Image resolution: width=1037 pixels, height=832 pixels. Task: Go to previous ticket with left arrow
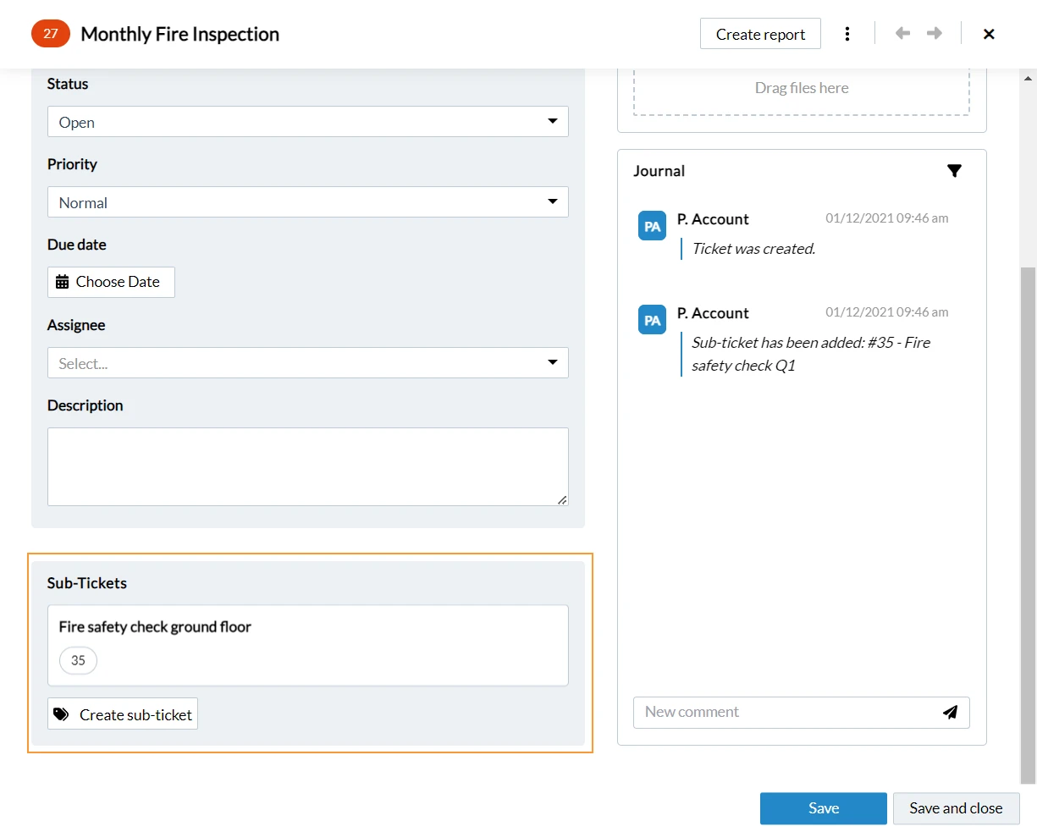tap(903, 33)
